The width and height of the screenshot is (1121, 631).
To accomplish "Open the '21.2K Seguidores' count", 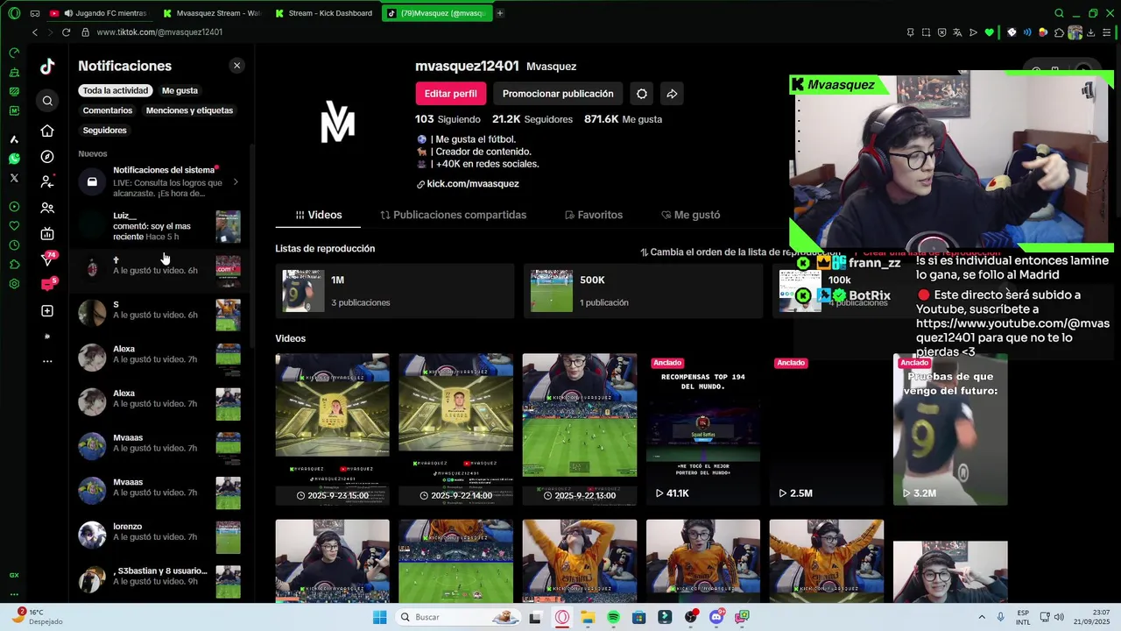I will tap(532, 119).
